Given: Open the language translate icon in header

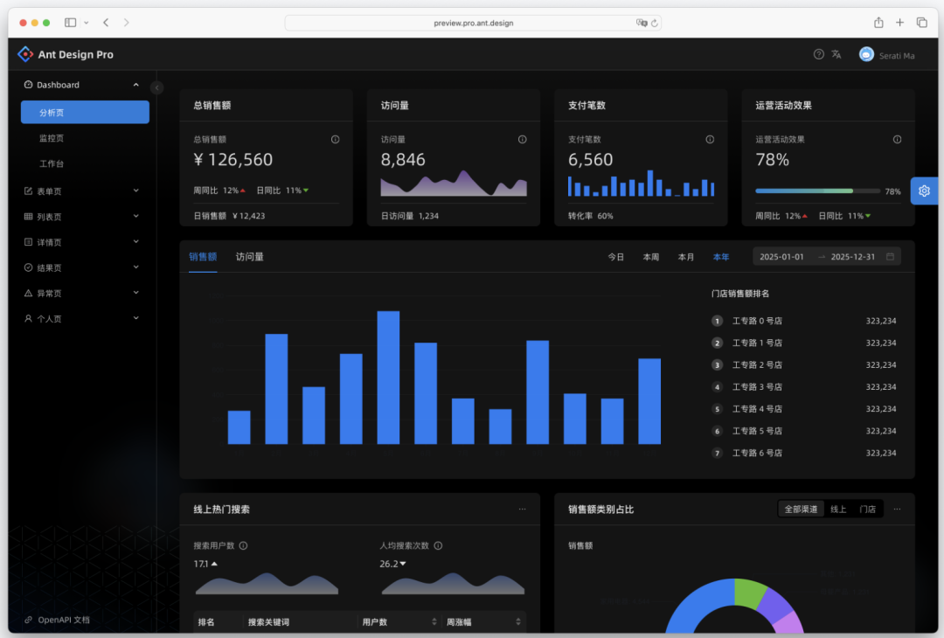Looking at the screenshot, I should (836, 54).
